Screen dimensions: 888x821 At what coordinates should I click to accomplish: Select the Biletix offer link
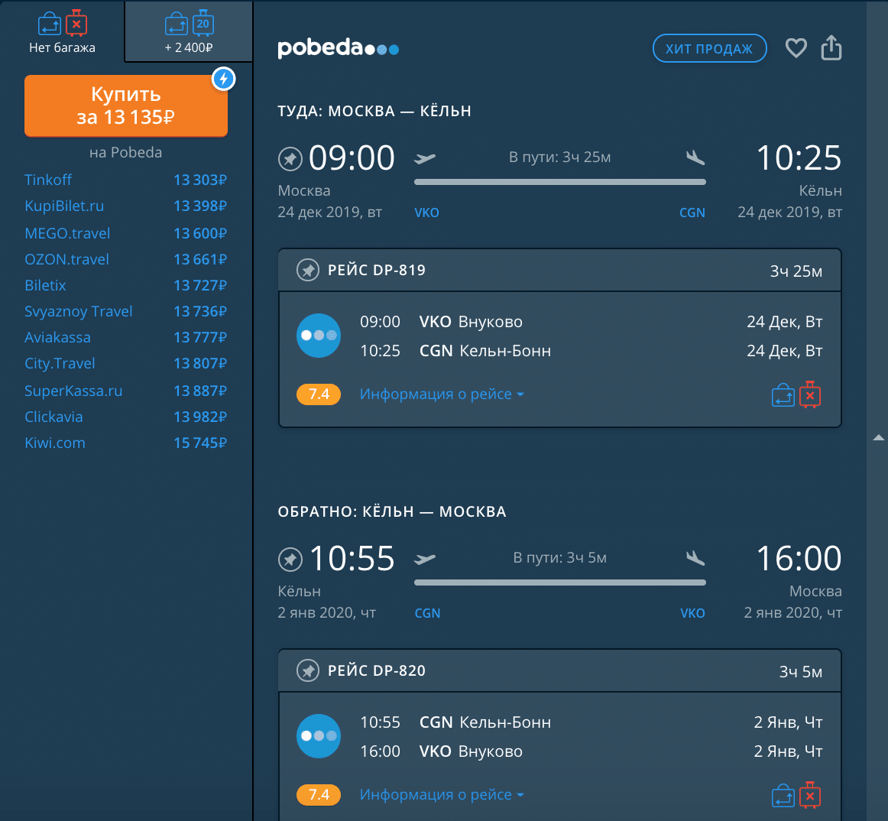point(126,285)
